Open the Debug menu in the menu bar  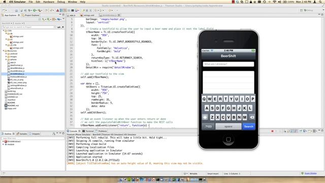(61, 2)
